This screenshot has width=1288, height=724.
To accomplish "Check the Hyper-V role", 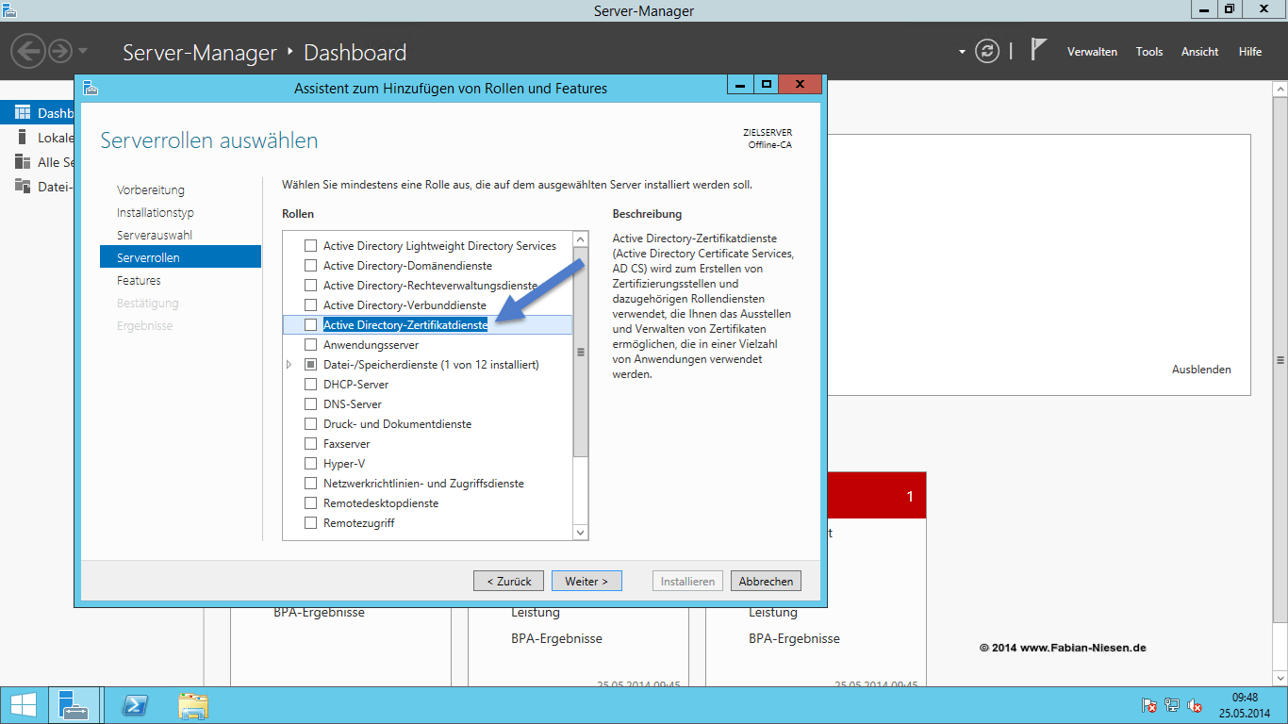I will pos(311,464).
